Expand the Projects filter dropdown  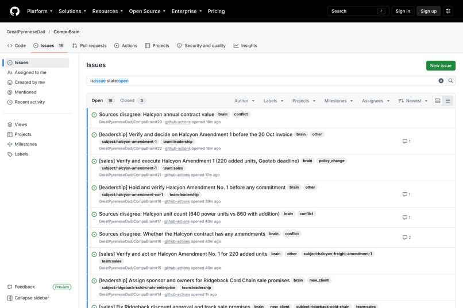pos(304,101)
